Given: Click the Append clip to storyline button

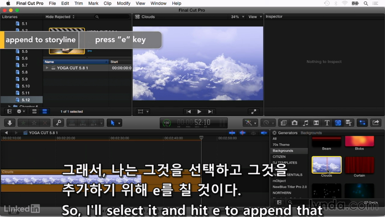Looking at the screenshot, I should click(x=94, y=123).
